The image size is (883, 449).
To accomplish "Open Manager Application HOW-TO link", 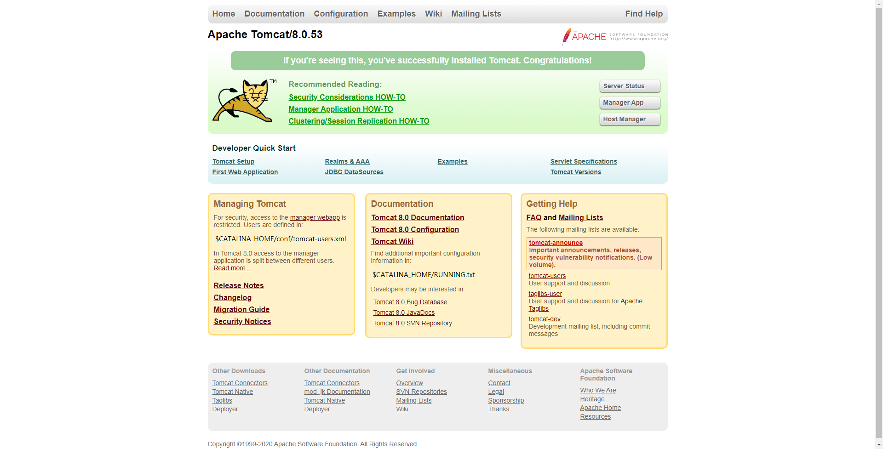I will click(x=341, y=109).
